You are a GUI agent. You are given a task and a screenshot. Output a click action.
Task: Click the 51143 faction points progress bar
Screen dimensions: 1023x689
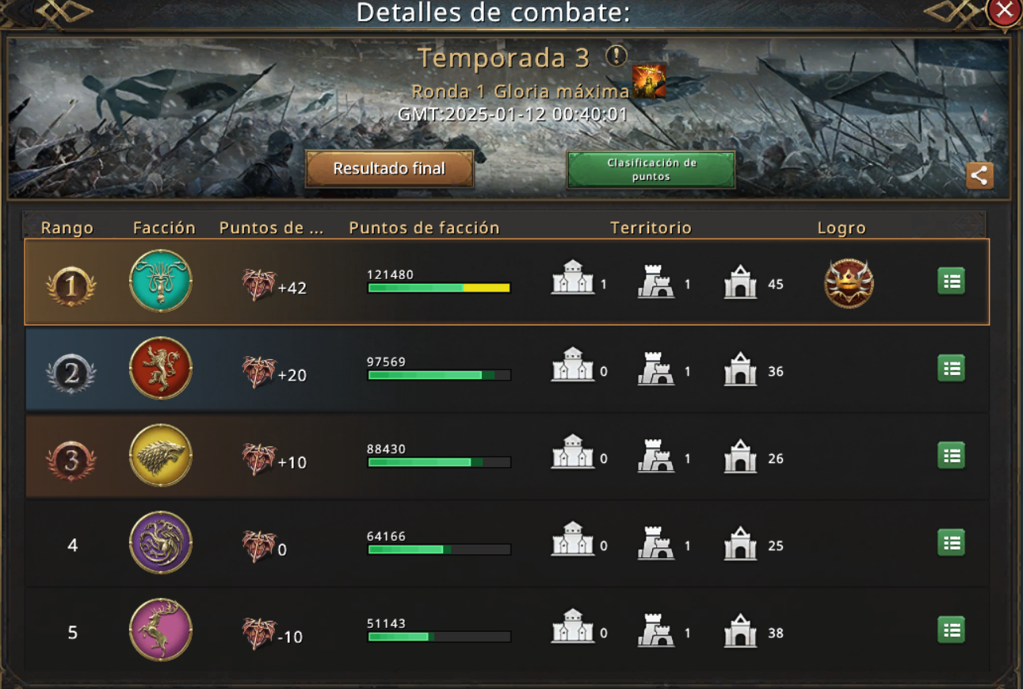point(439,637)
